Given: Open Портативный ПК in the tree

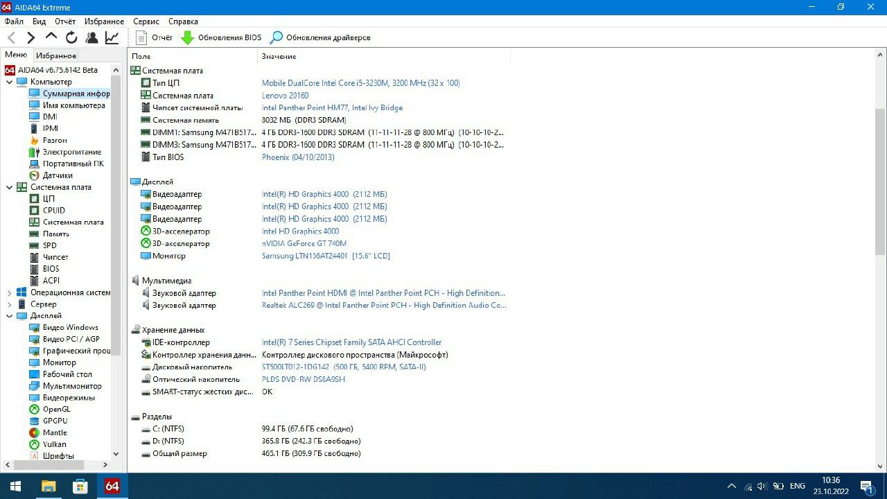Looking at the screenshot, I should pos(67,164).
